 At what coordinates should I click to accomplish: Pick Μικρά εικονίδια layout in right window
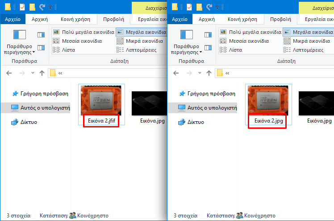(307, 41)
